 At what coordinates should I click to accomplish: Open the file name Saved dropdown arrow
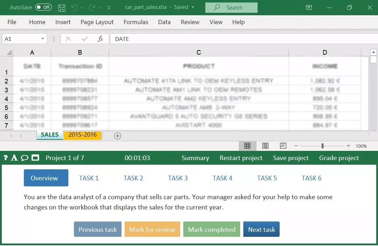coord(193,7)
